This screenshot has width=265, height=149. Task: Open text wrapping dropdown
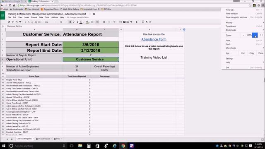(114, 22)
